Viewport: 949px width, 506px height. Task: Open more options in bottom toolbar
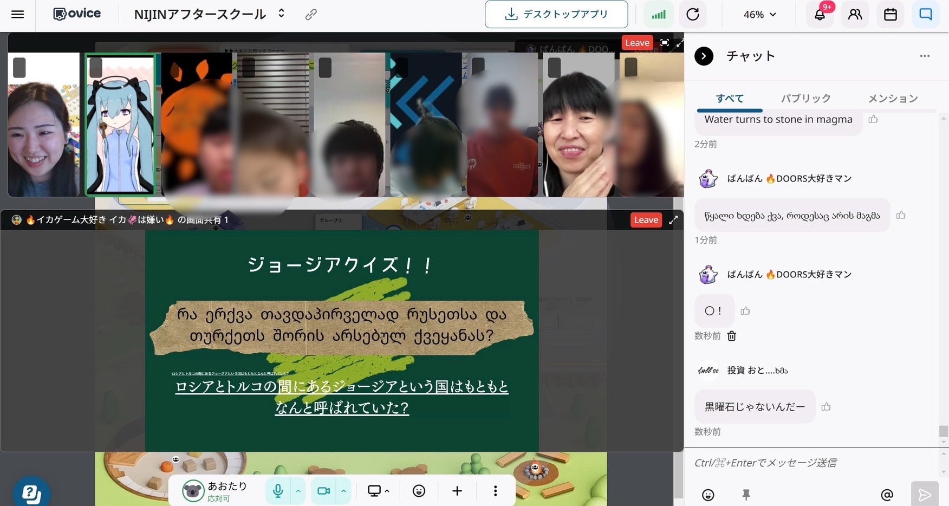click(495, 491)
